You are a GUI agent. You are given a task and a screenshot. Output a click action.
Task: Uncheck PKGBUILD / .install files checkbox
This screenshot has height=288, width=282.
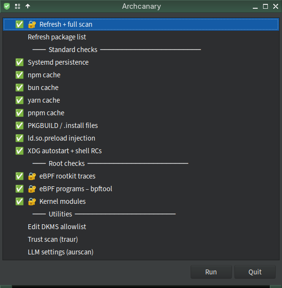[x=19, y=126]
